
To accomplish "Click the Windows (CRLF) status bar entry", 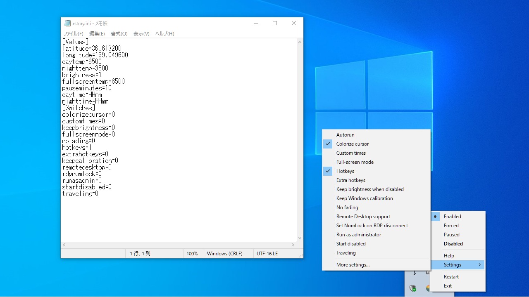I will [225, 254].
